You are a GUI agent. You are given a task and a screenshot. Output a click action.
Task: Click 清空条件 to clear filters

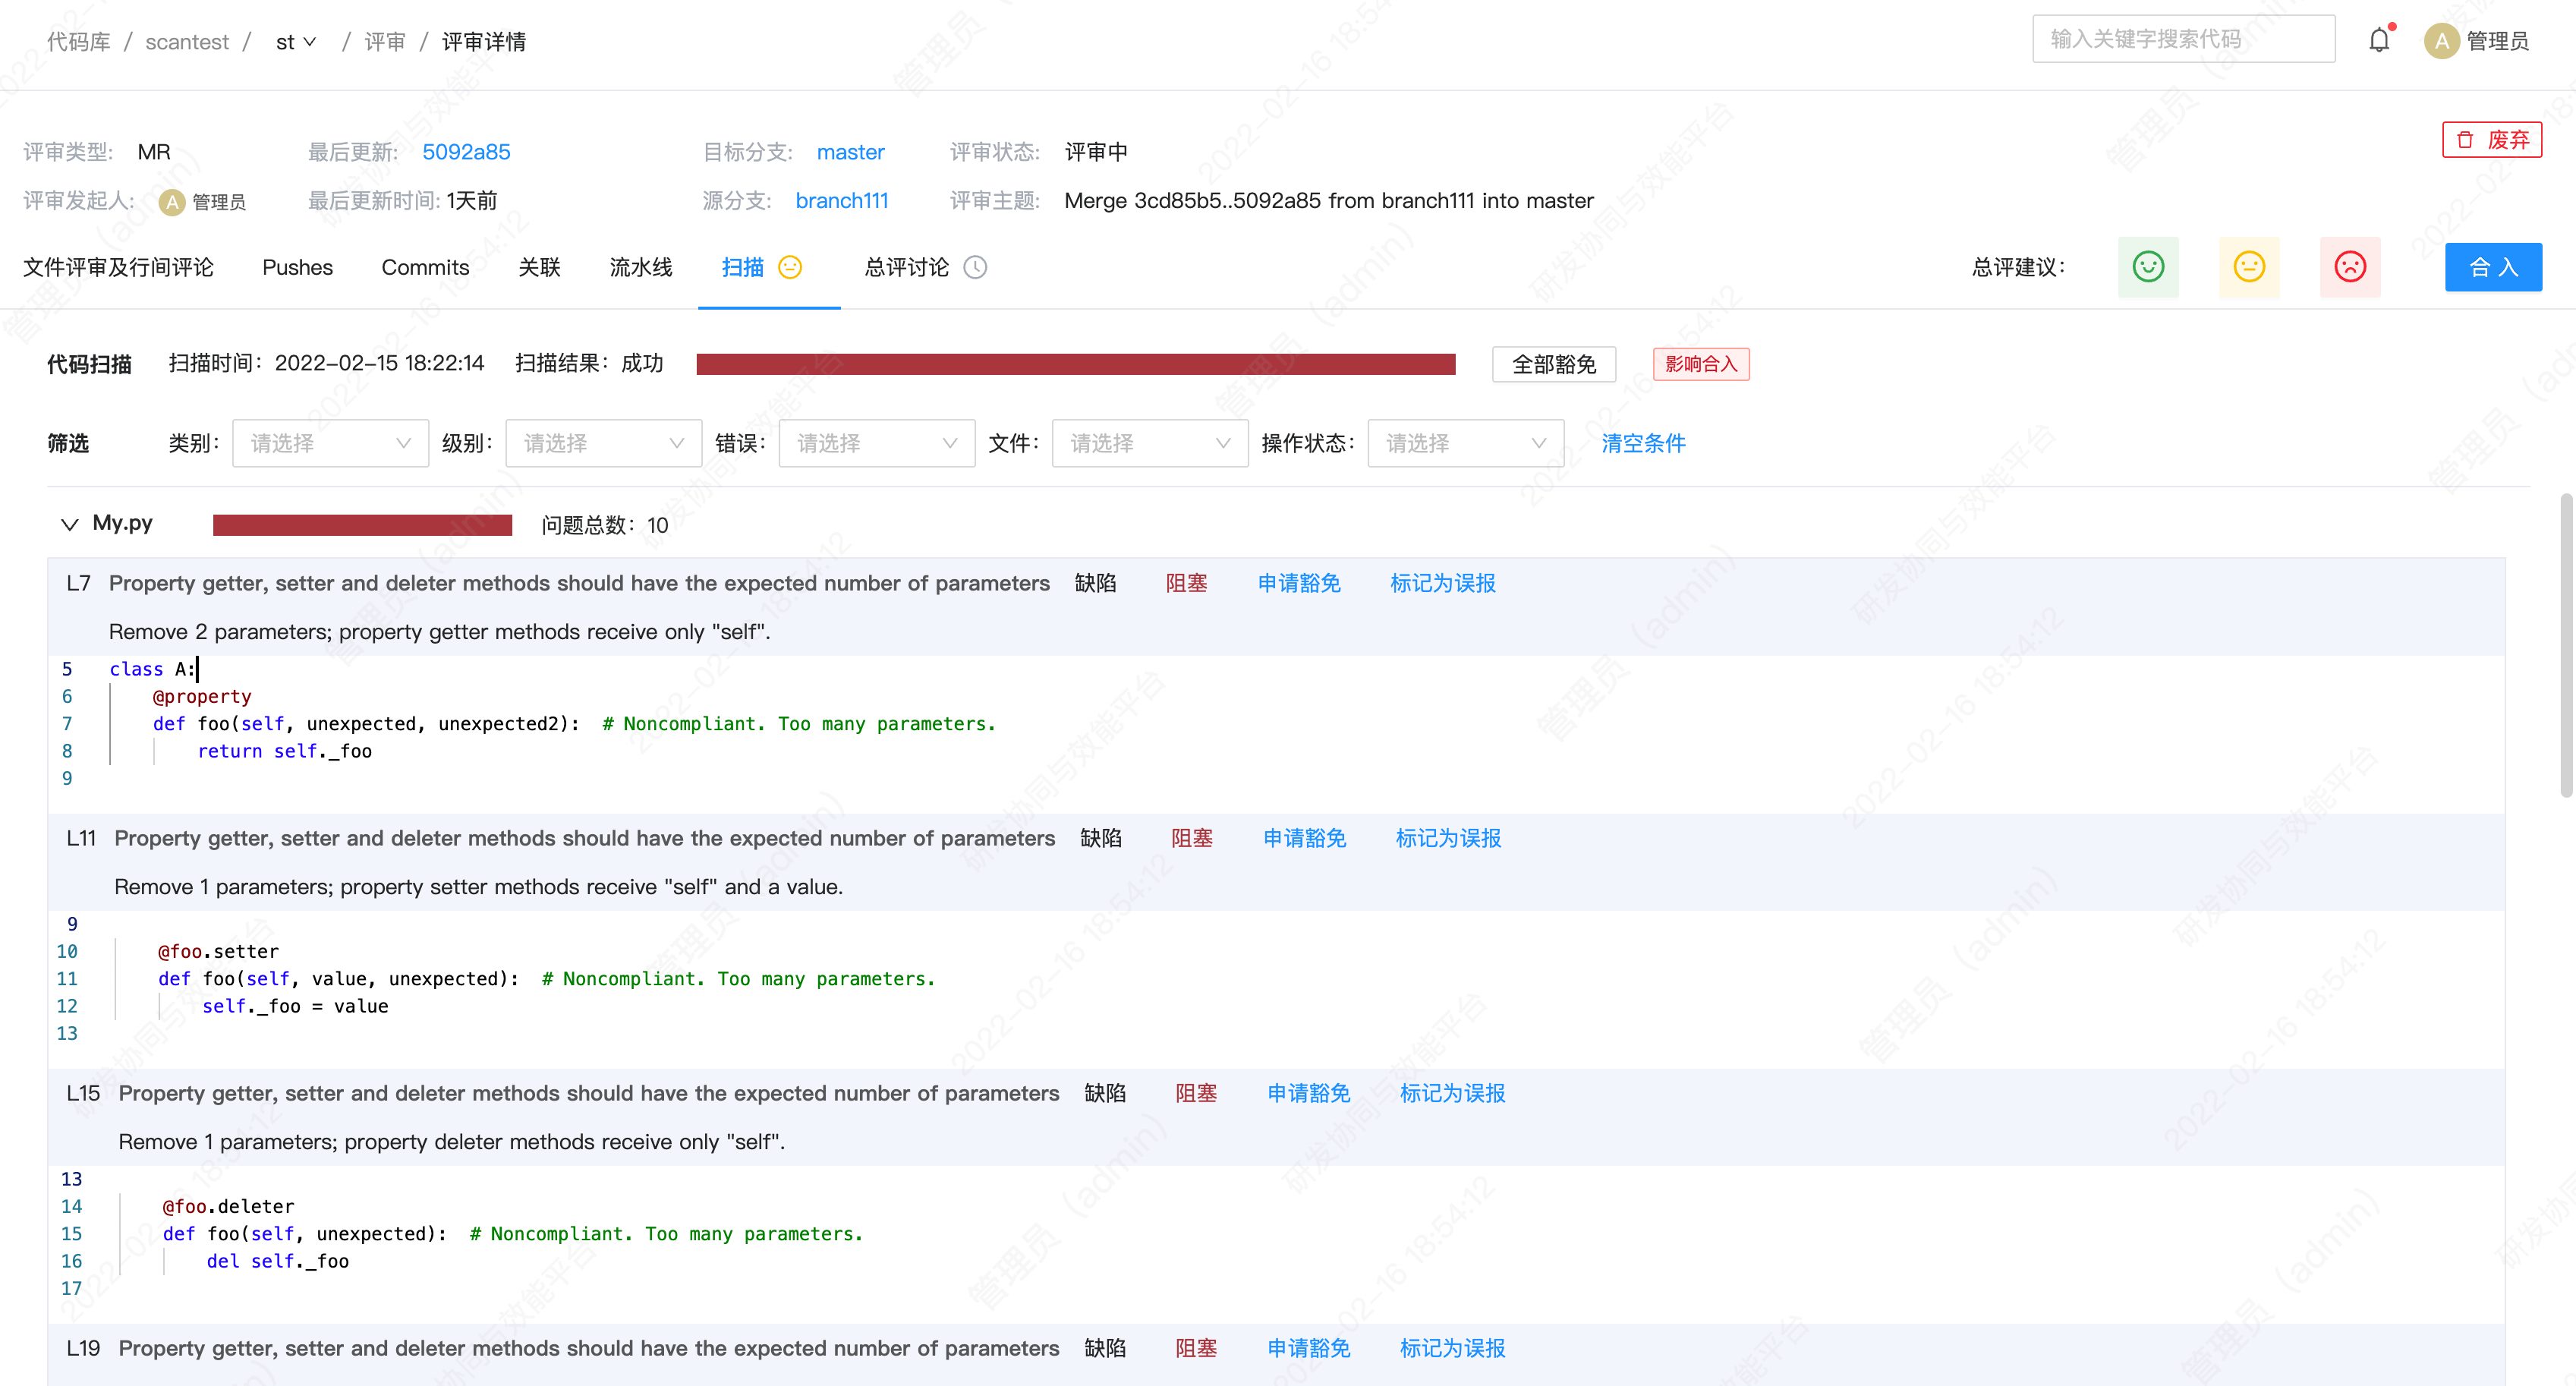click(1643, 443)
